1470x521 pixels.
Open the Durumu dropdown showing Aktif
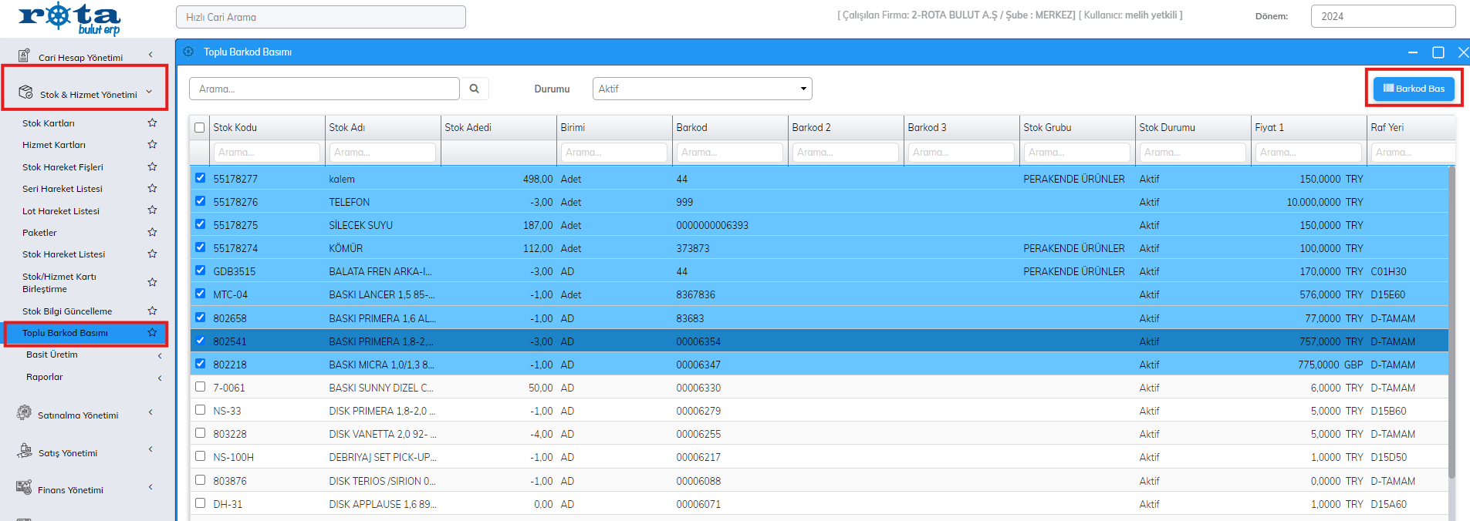pyautogui.click(x=701, y=89)
